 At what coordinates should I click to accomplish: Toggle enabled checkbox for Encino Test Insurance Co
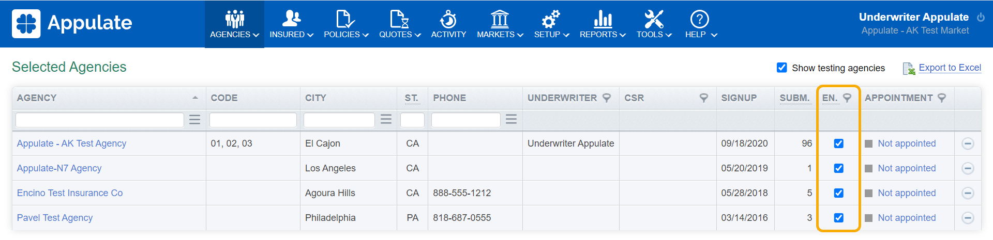pyautogui.click(x=839, y=193)
